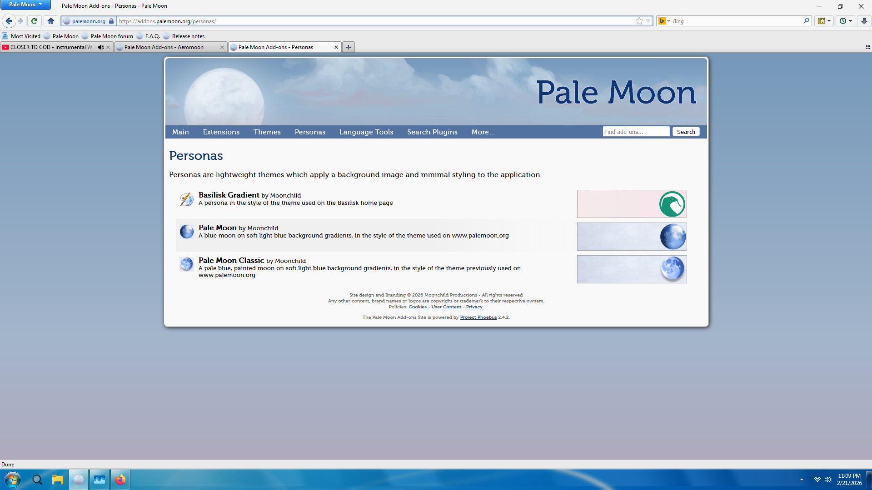
Task: Click the Back navigation arrow
Action: (x=9, y=21)
